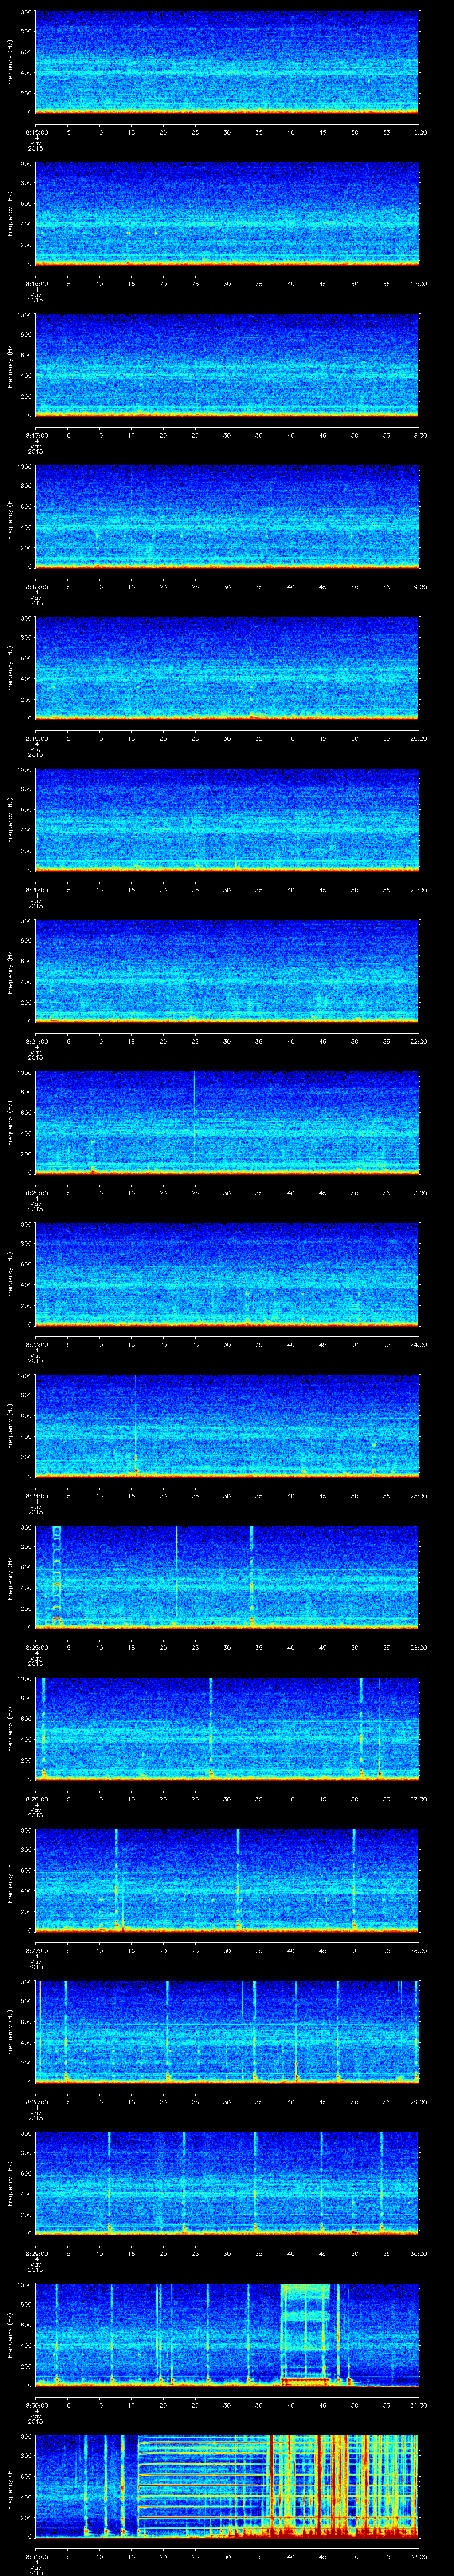The image size is (454, 2576).
Task: Click the spectrogram panel starting at 8:16:00
Action: (x=227, y=213)
